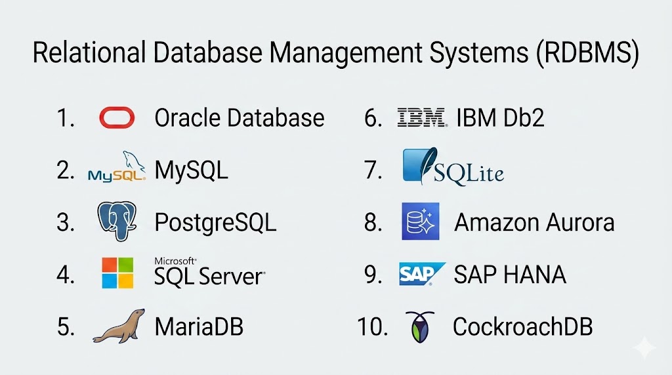Image resolution: width=672 pixels, height=375 pixels.
Task: Click the Amazon Aurora text label
Action: pos(534,222)
